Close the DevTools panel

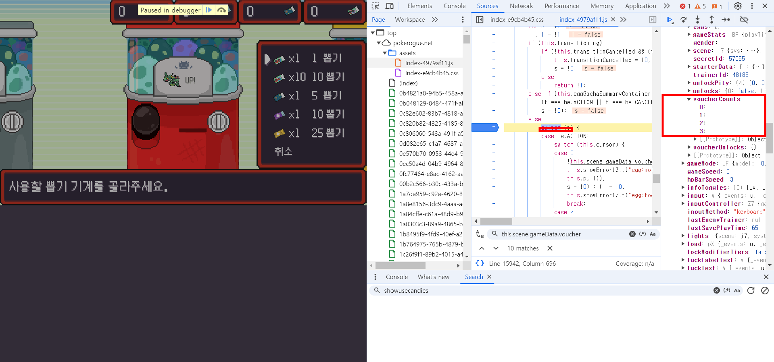[x=765, y=6]
